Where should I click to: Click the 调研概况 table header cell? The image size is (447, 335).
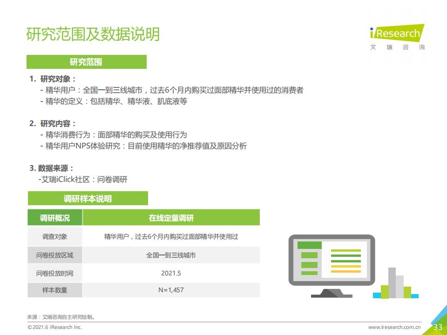pos(55,218)
